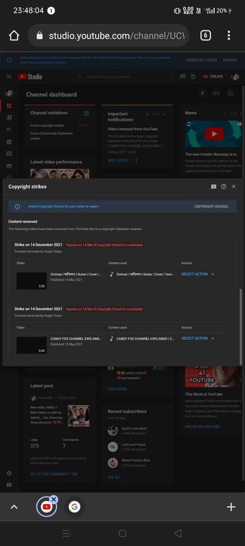245x546 pixels.
Task: Open the tab switcher showing 6 tabs
Action: click(x=206, y=35)
